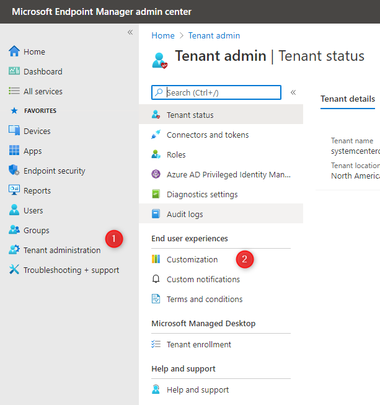Click the Custom notifications bell icon

tap(156, 279)
